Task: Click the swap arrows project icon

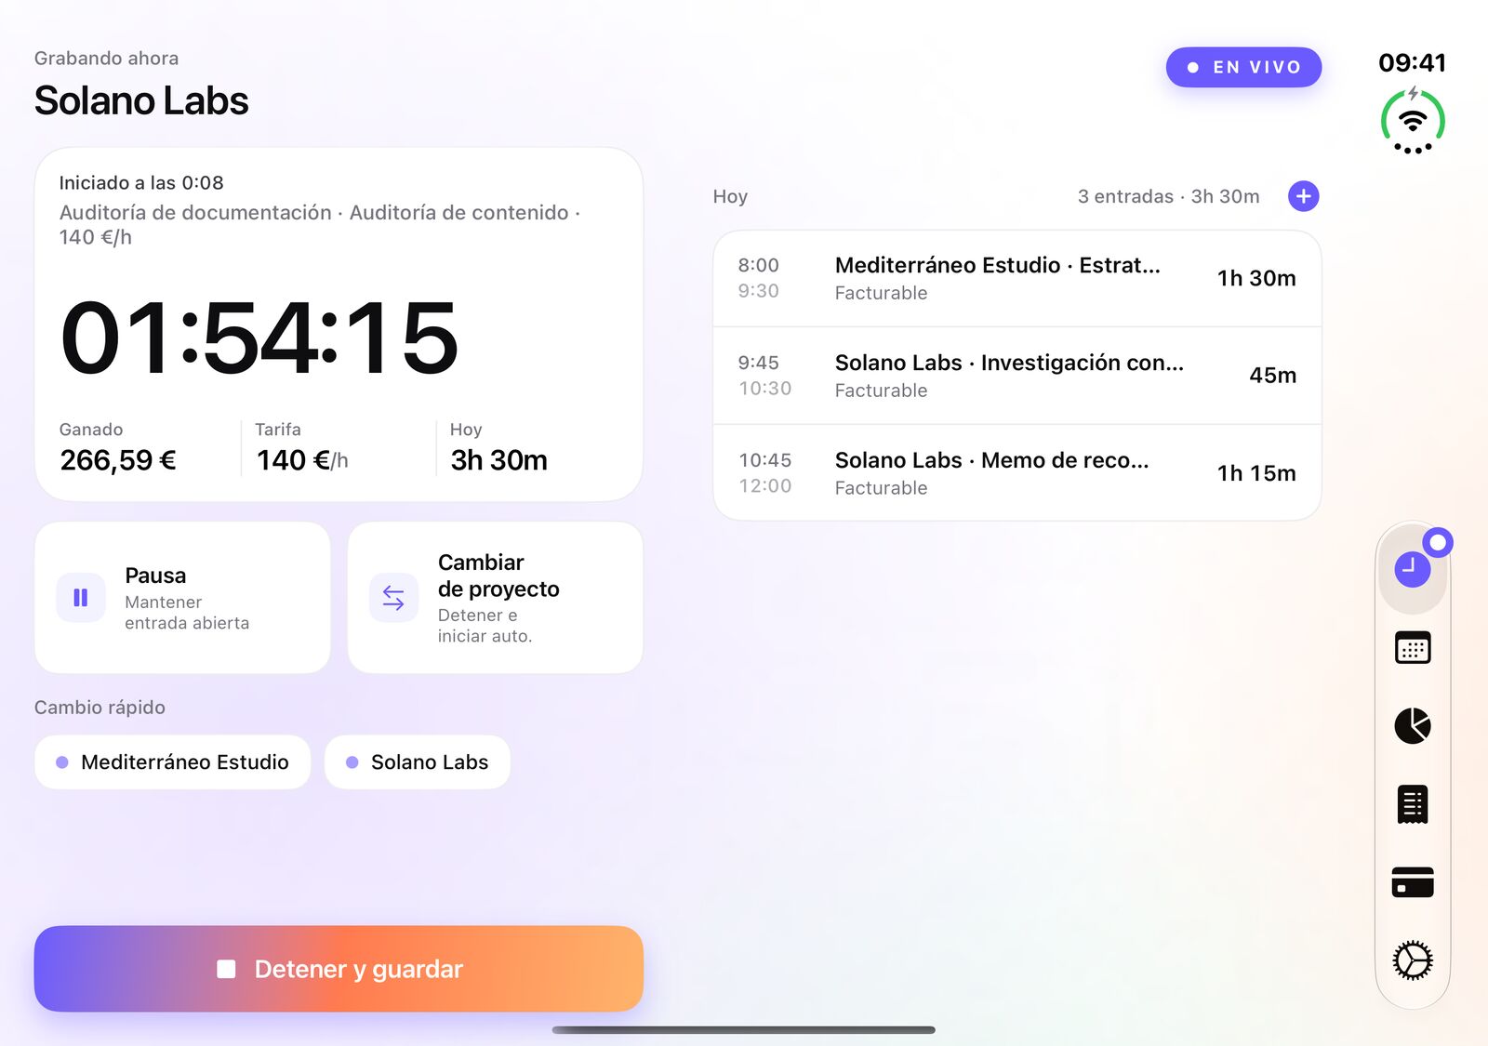Action: 393,598
